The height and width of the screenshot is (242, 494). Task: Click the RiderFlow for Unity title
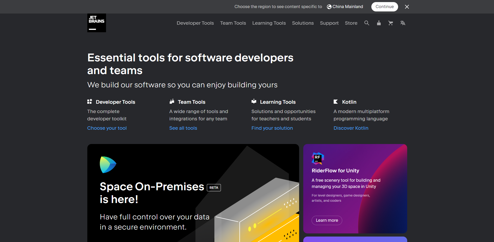pos(335,171)
